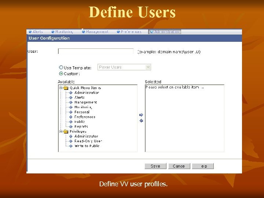Click the right arrow to add item
Screen dimensions: 264x198
141,115
